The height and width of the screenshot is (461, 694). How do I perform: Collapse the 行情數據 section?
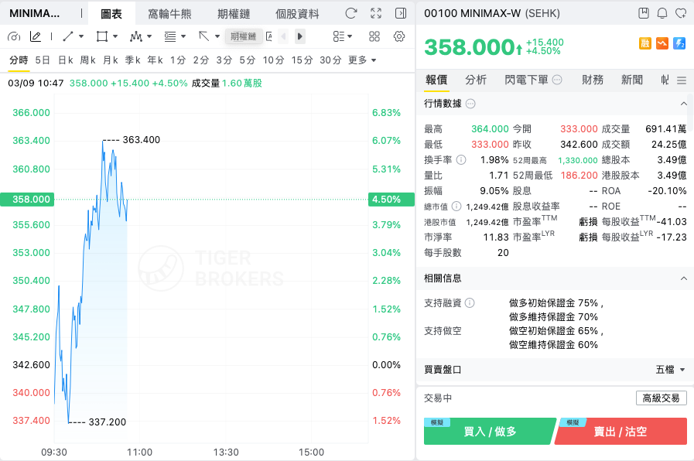click(x=683, y=104)
